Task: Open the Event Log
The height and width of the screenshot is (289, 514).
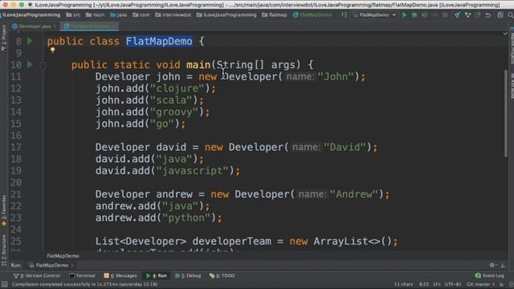Action: point(490,276)
